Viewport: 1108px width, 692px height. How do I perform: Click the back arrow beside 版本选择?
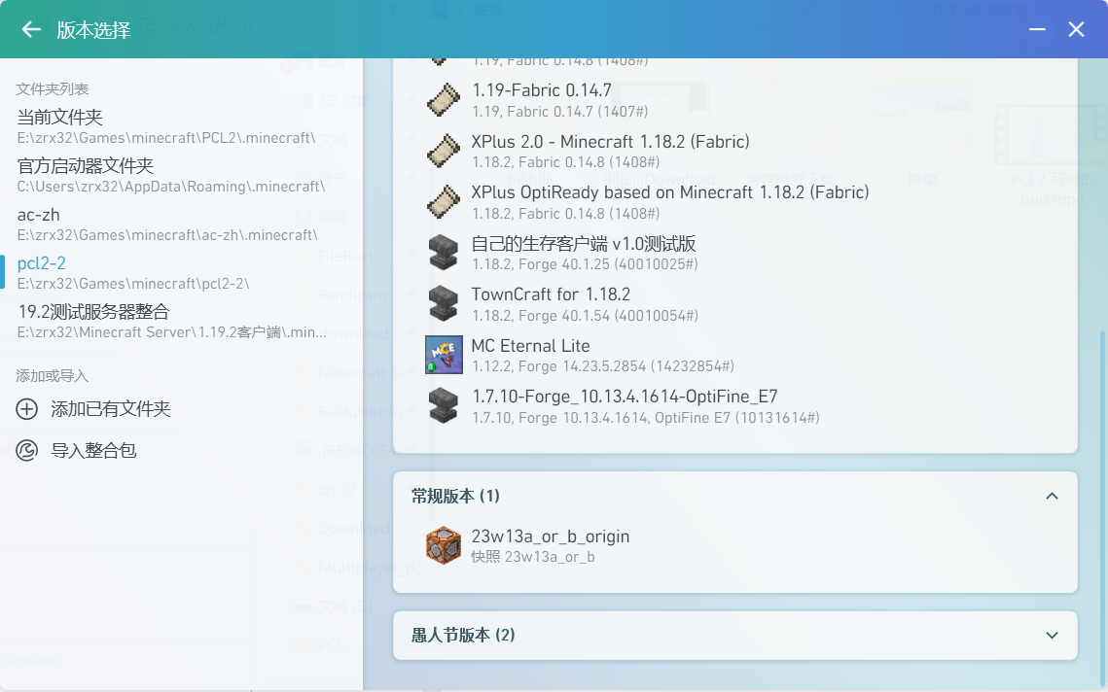pyautogui.click(x=29, y=29)
